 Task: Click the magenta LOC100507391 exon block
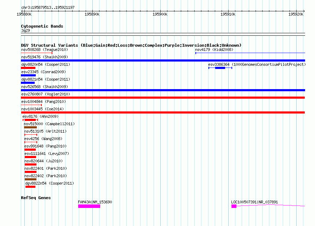(234, 206)
